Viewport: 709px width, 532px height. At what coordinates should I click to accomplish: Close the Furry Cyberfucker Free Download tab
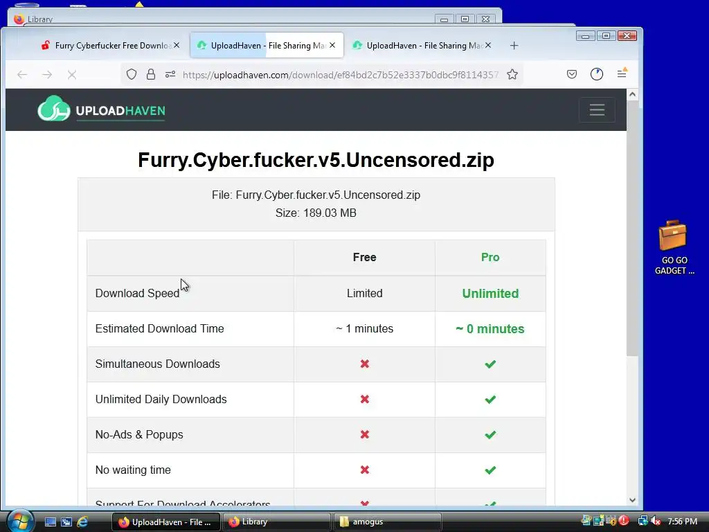[177, 45]
